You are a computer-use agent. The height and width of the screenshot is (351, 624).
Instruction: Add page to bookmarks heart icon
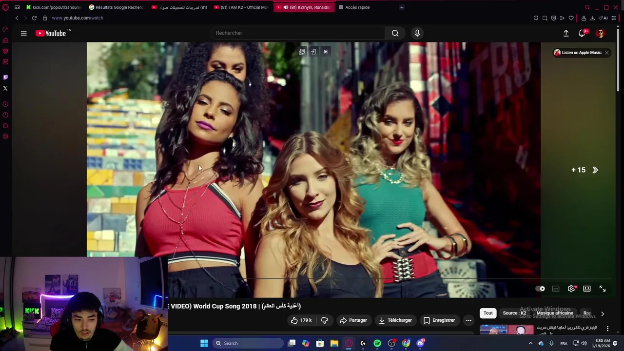click(571, 18)
